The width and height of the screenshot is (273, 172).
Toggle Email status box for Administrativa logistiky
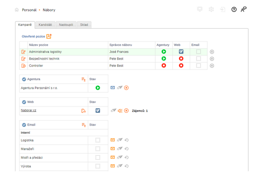pos(198,51)
